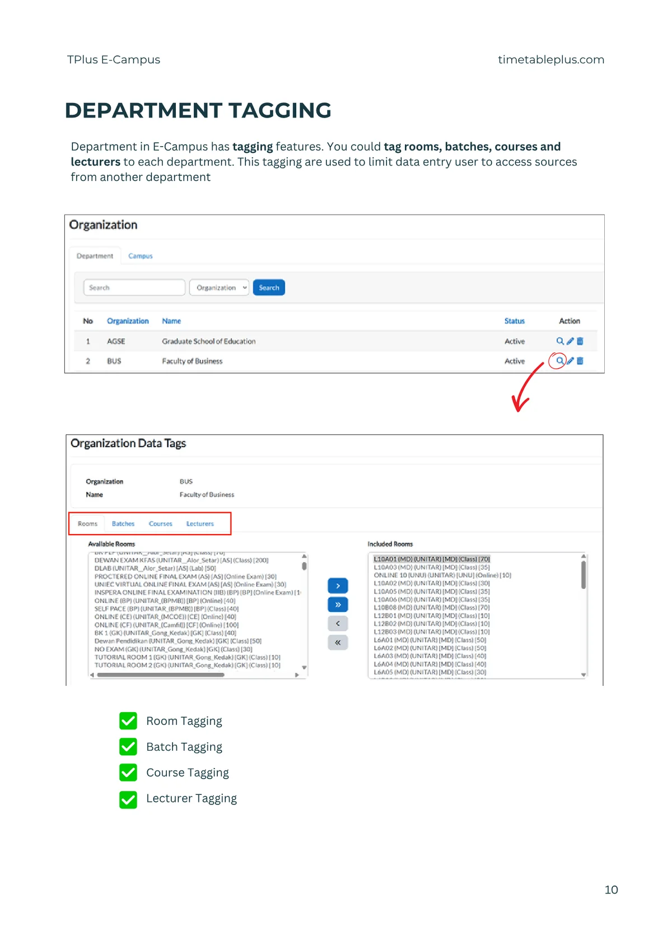Click the blue Search button
Screen dimensions: 672x950
tap(269, 287)
